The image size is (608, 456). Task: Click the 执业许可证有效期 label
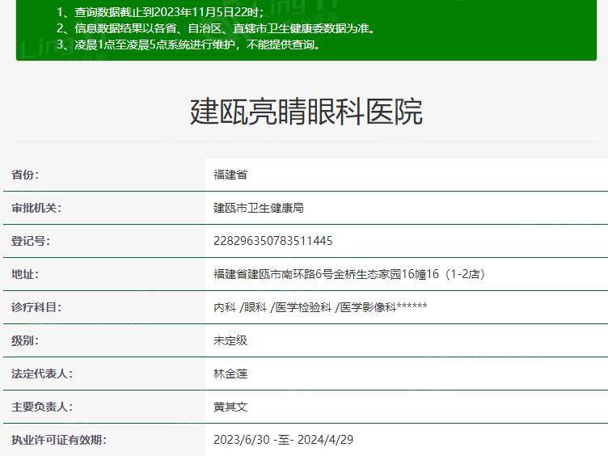[x=59, y=440]
